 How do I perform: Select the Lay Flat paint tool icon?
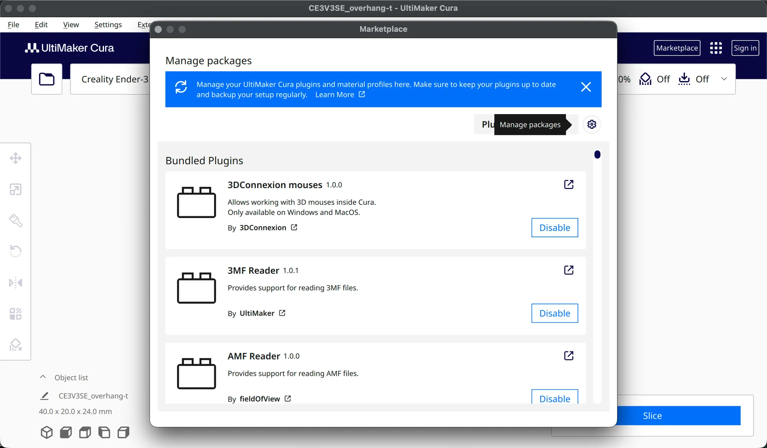pyautogui.click(x=15, y=220)
